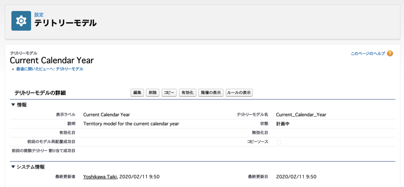The image size is (404, 187).
Task: Click the 最終更新者 field label
Action: pyautogui.click(x=65, y=177)
